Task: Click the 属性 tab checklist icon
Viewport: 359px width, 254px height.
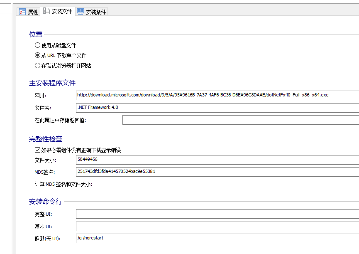Action: [x=22, y=12]
